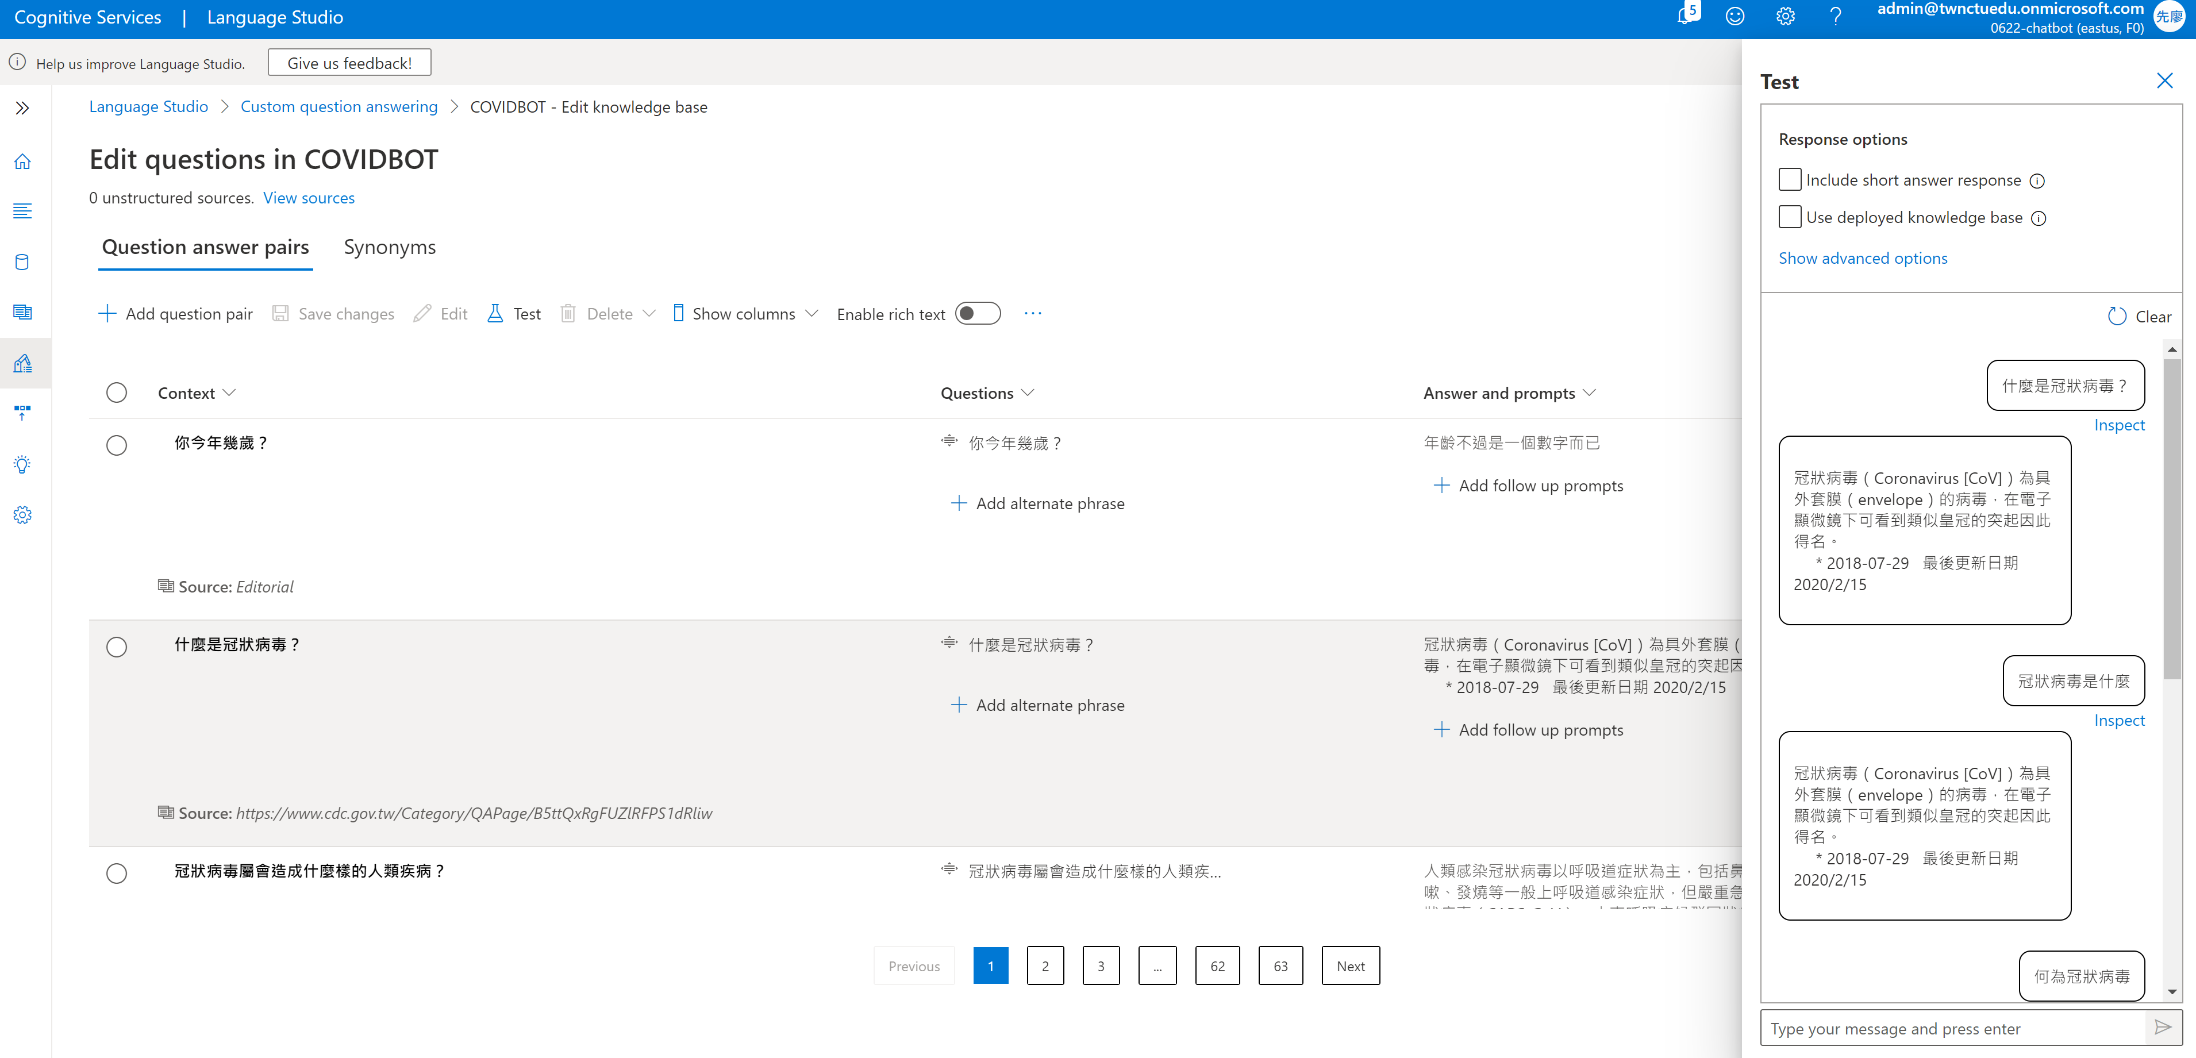The height and width of the screenshot is (1058, 2196).
Task: Select Question answer pairs tab
Action: (x=205, y=247)
